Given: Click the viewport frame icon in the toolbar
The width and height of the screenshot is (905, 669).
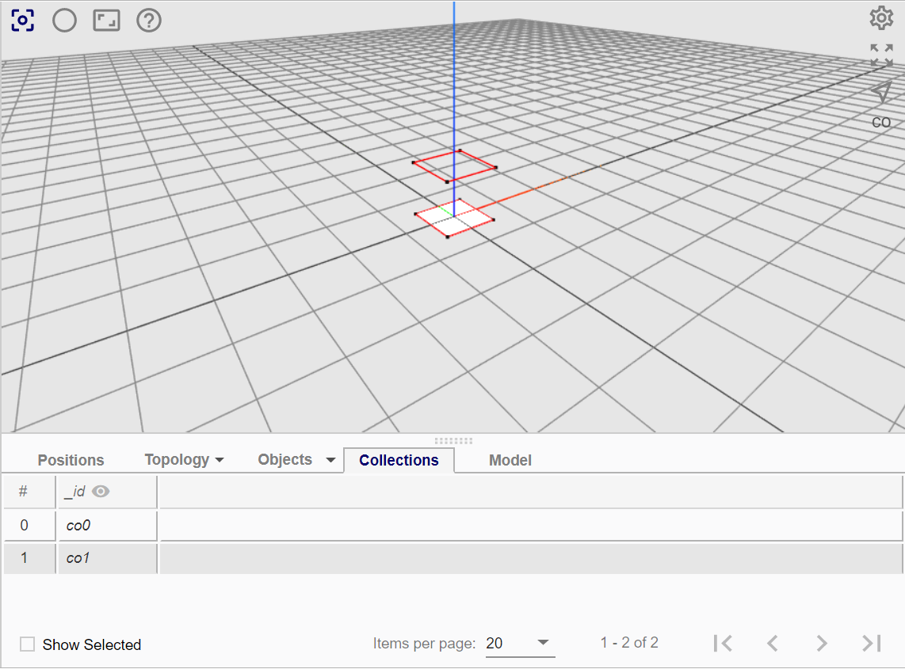Looking at the screenshot, I should pos(106,21).
